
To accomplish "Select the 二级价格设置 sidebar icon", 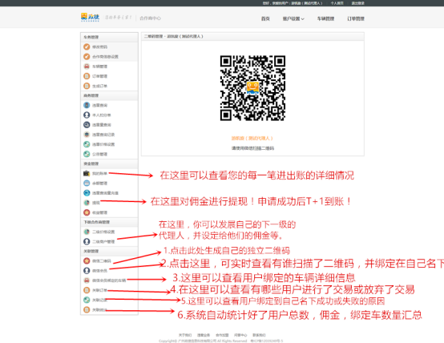I will click(x=87, y=232).
